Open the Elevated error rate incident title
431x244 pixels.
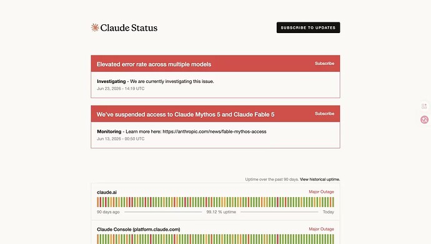point(154,64)
